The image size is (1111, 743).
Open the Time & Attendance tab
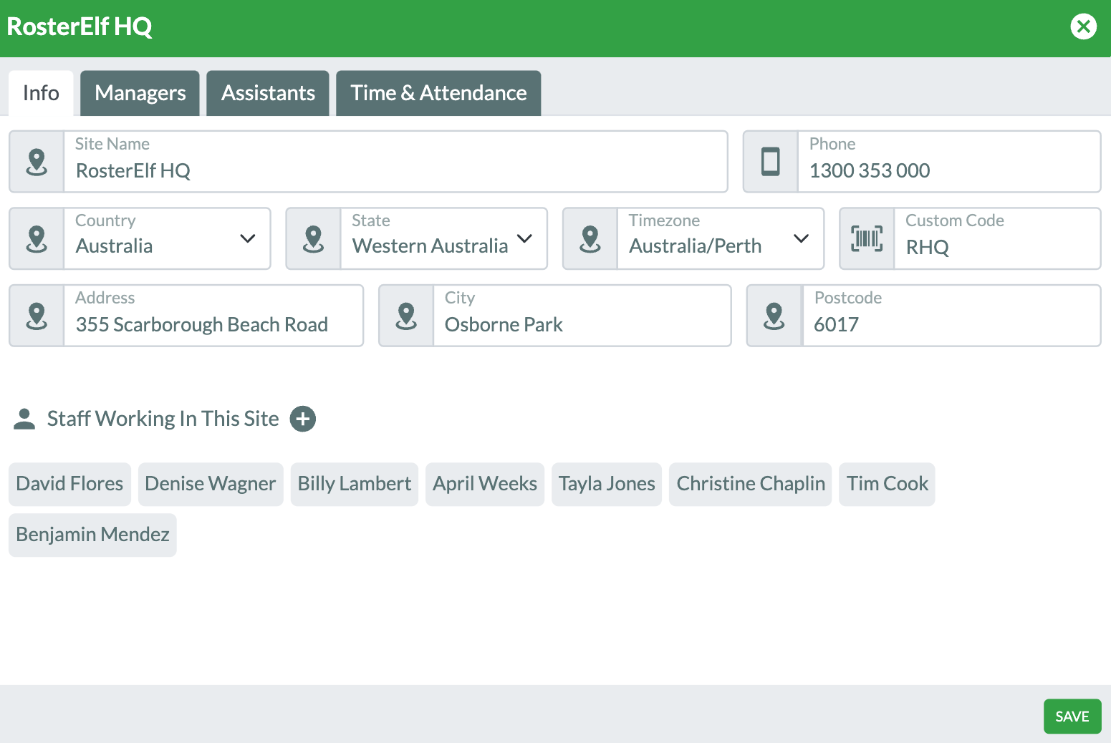pos(438,93)
